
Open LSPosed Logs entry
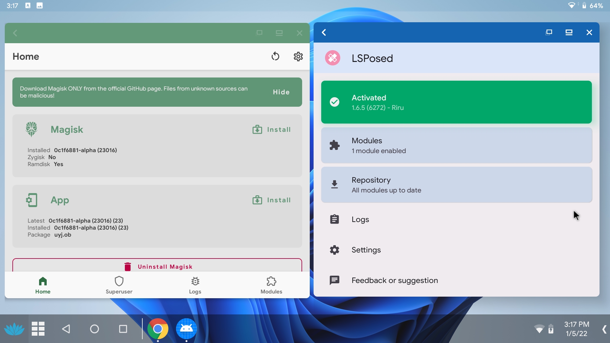click(360, 219)
